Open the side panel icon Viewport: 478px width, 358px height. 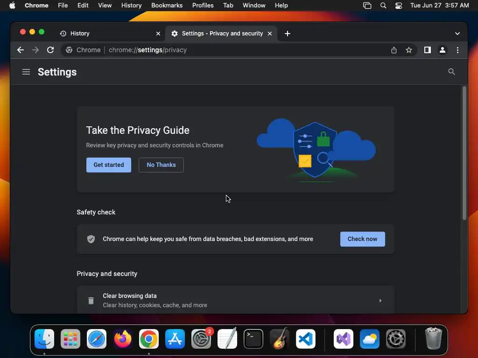(428, 50)
